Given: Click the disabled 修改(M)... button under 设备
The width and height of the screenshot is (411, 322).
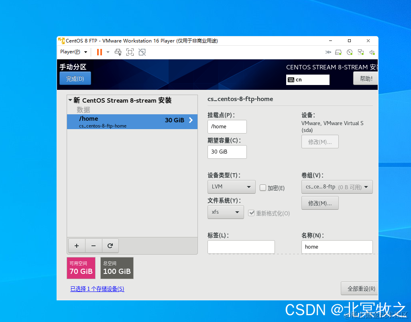Looking at the screenshot, I should (x=320, y=142).
